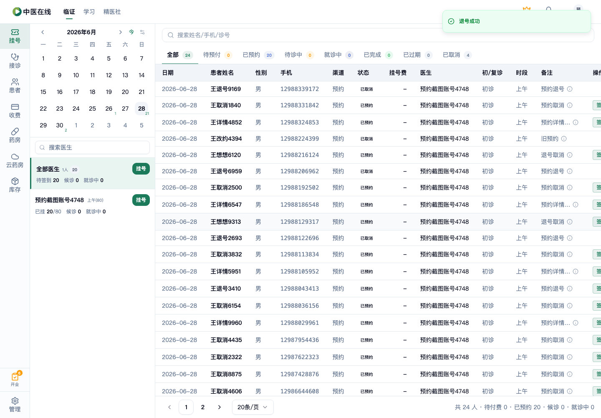601x418 pixels.
Task: Click info icon beside 王详情4852's note
Action: 576,122
